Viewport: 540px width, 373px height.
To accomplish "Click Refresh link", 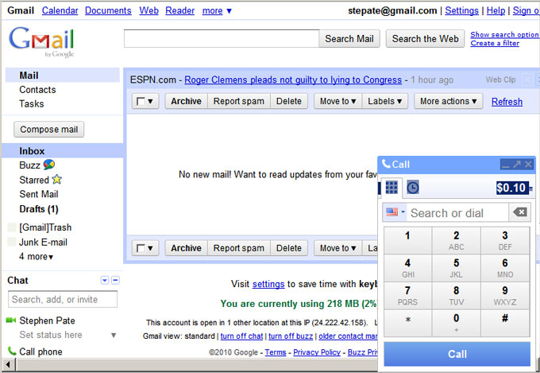I will pyautogui.click(x=507, y=102).
